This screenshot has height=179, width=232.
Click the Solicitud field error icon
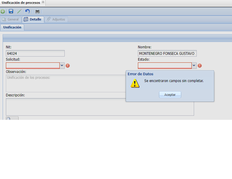pyautogui.click(x=68, y=66)
